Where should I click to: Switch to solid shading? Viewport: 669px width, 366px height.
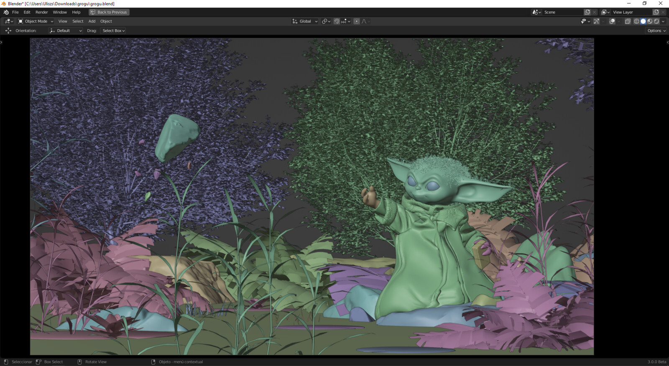[643, 21]
